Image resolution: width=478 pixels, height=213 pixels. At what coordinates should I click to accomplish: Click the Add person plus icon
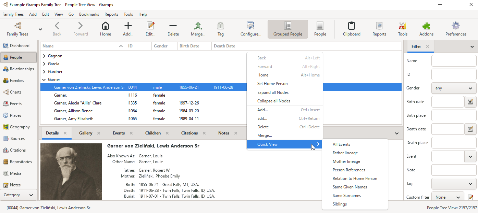point(128,26)
